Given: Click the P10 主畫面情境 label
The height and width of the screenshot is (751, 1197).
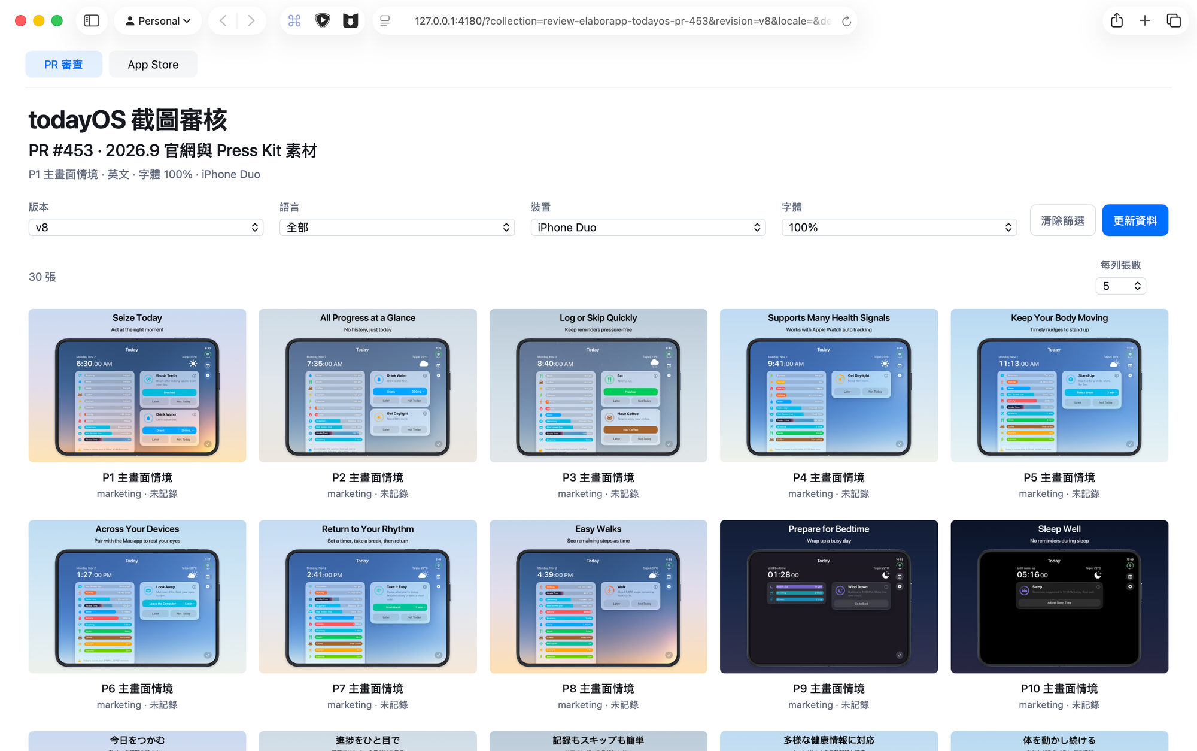Looking at the screenshot, I should [1059, 689].
